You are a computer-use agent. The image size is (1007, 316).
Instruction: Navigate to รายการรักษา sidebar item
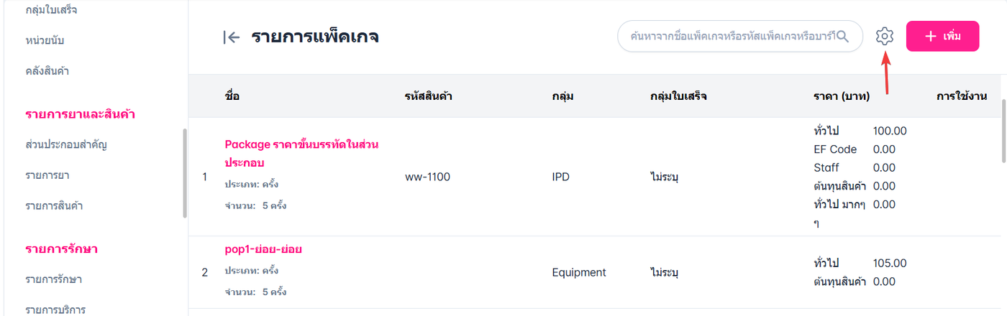53,279
